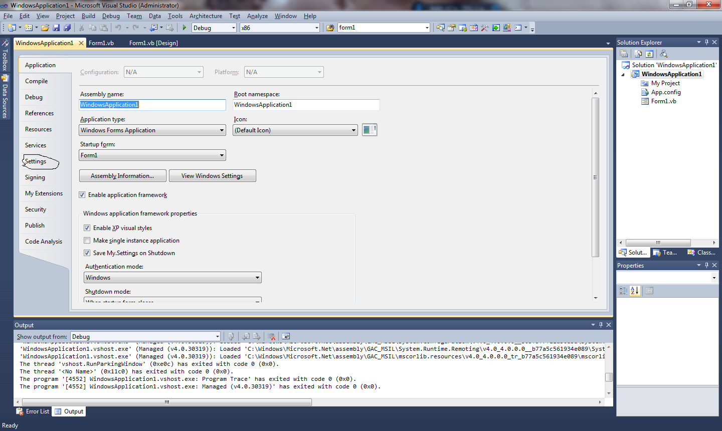Click the Team Explorer toolbar icon
The width and height of the screenshot is (722, 431).
(463, 28)
